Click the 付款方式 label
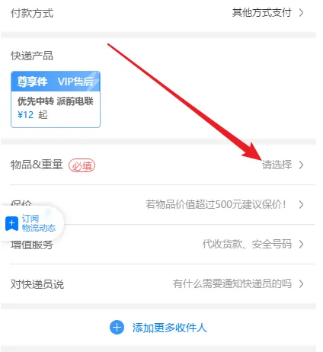This screenshot has width=323, height=352. tap(32, 13)
